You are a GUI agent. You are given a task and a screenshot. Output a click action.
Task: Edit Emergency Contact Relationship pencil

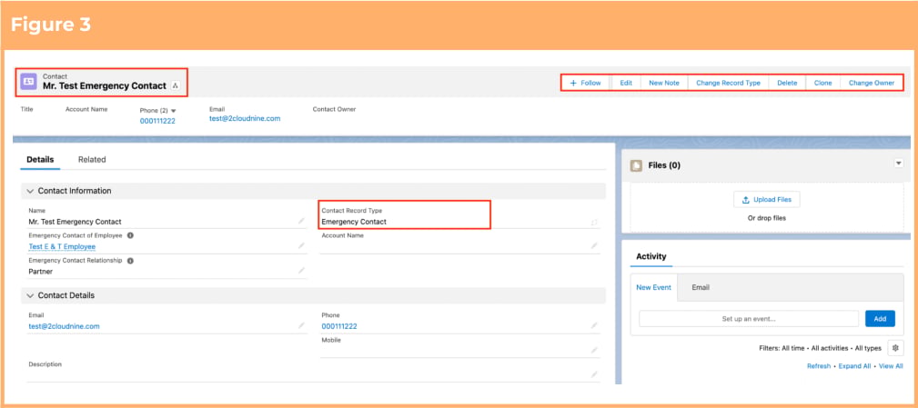(x=301, y=271)
